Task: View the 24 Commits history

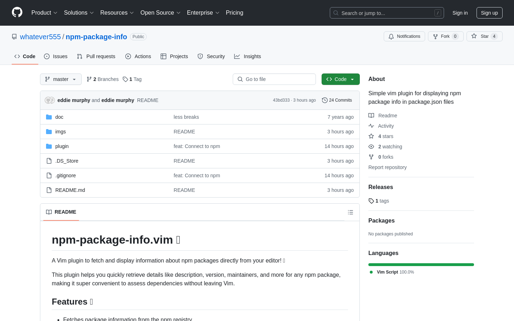Action: tap(337, 100)
